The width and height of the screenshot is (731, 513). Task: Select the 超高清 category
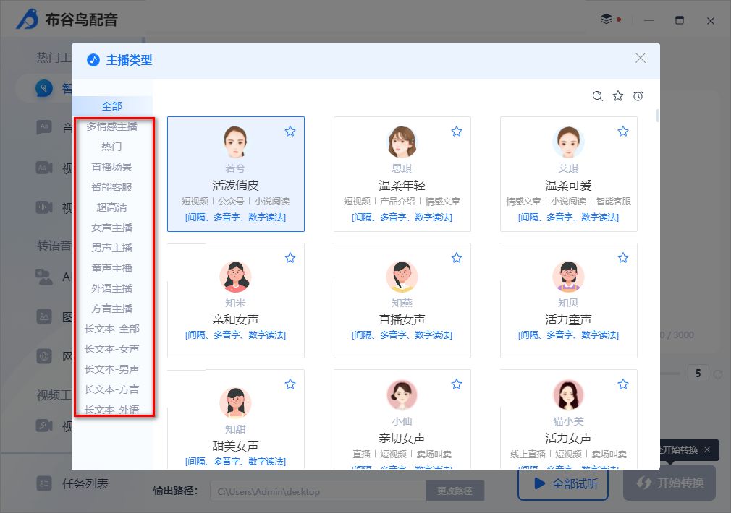[112, 207]
